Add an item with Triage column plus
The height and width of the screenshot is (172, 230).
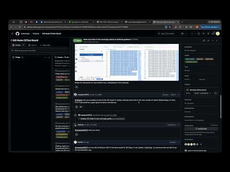tap(49, 57)
